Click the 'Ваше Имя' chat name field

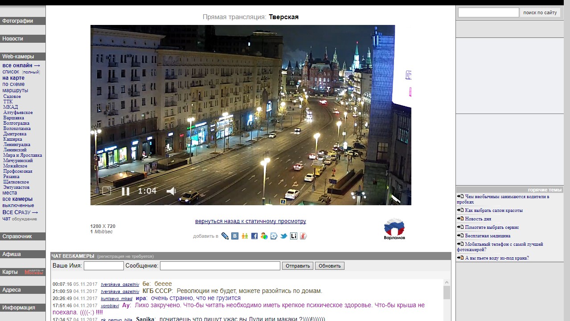click(x=104, y=266)
